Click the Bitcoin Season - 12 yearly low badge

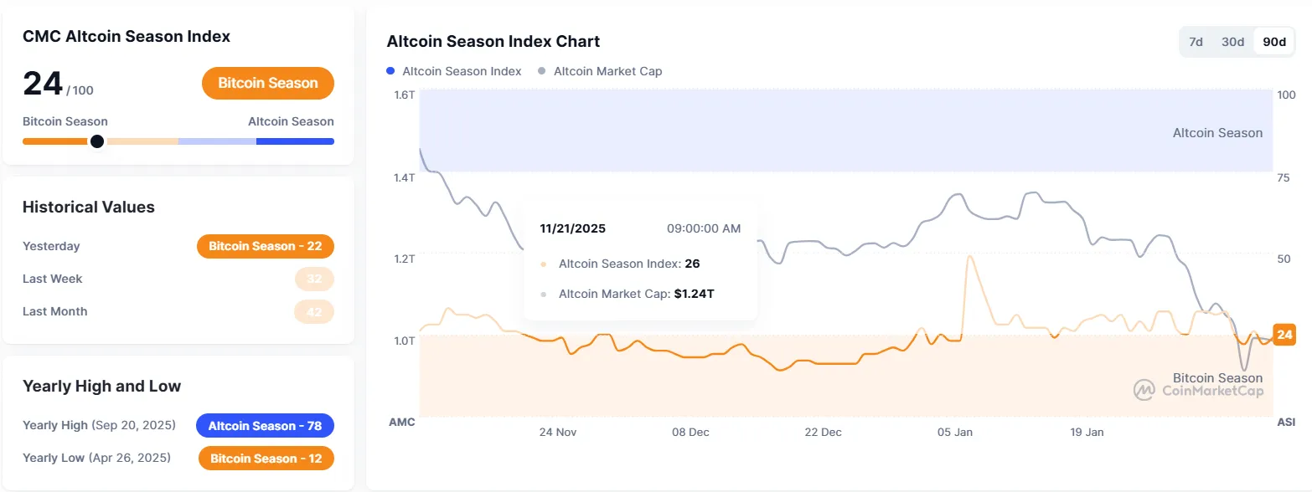(266, 459)
